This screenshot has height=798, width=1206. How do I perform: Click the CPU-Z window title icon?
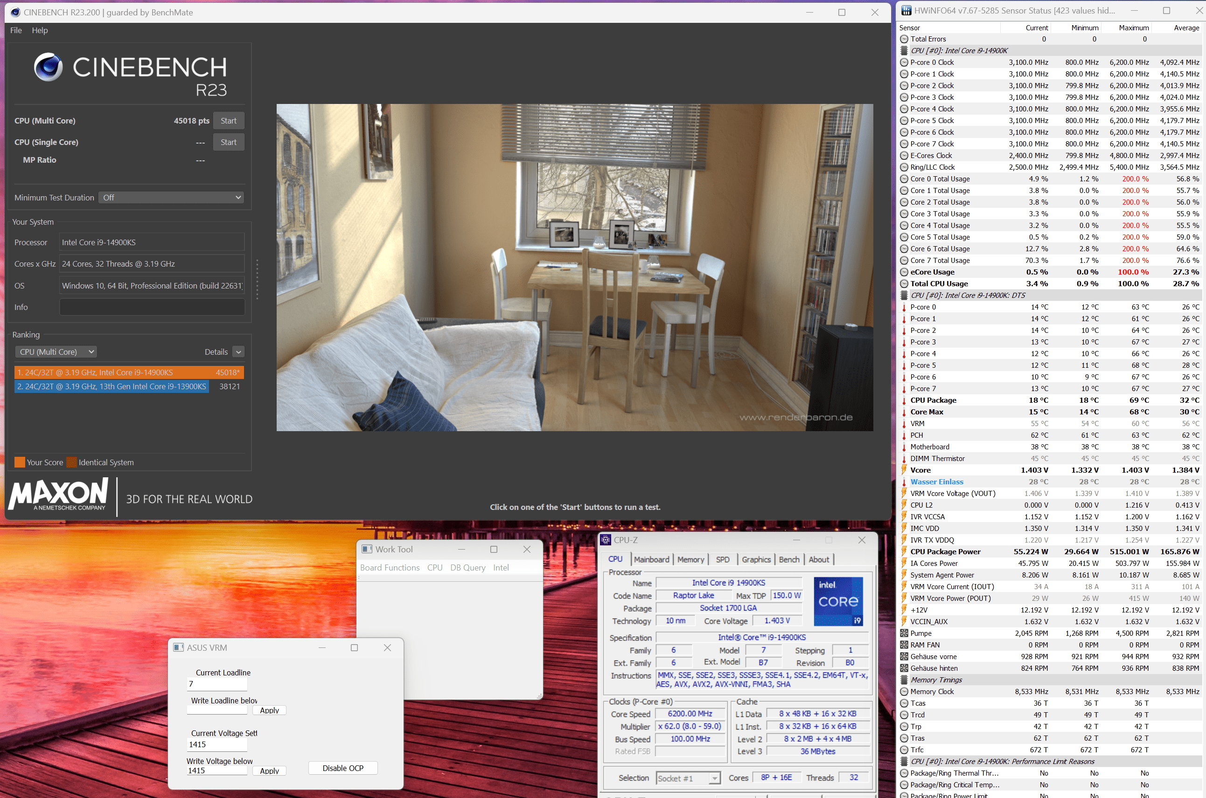pos(606,540)
